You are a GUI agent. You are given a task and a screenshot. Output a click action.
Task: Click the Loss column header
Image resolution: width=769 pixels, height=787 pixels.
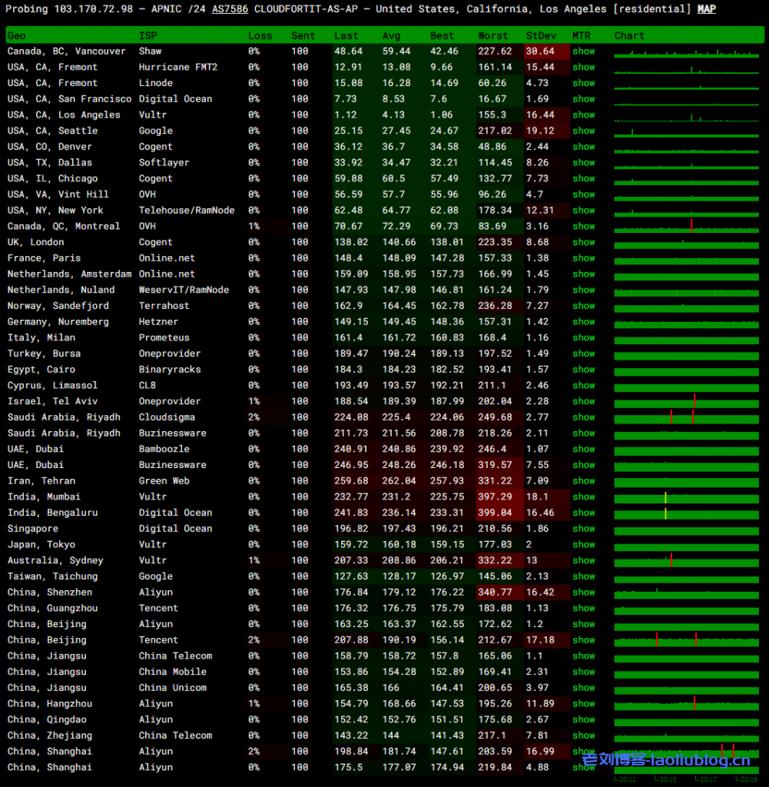pyautogui.click(x=260, y=36)
